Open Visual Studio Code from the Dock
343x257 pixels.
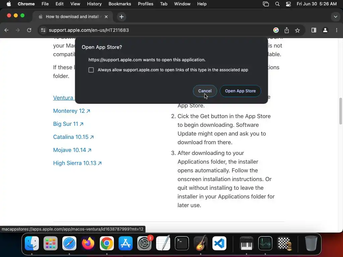point(219,243)
